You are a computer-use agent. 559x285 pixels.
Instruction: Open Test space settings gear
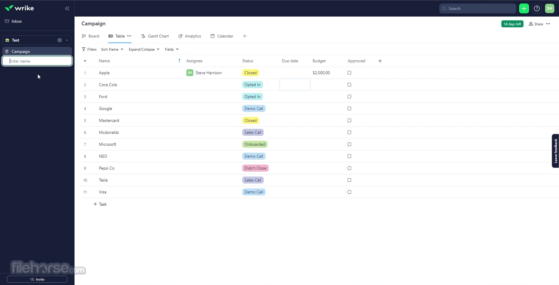60,40
